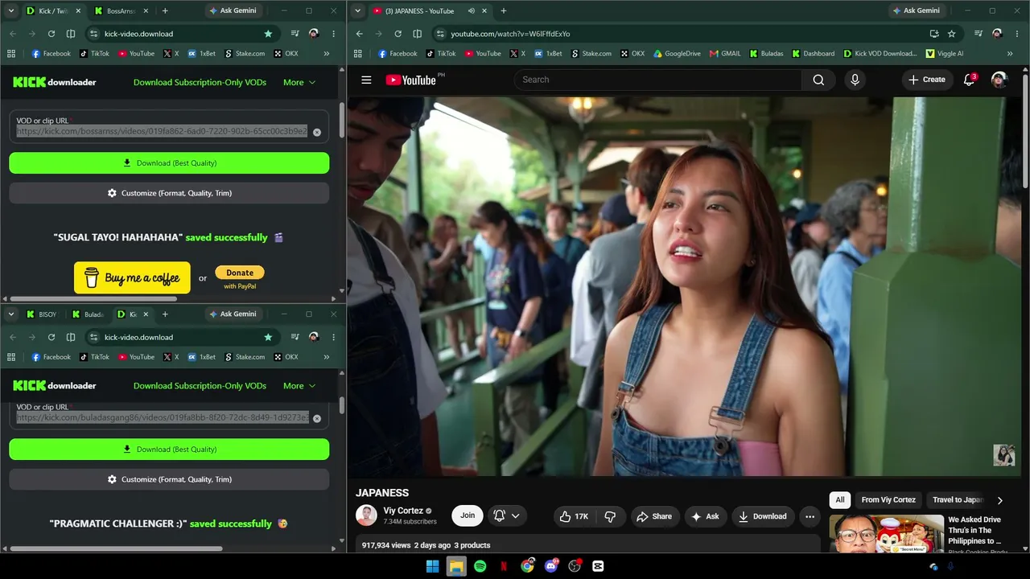Go back in the YouTube window
The image size is (1030, 579).
click(359, 34)
